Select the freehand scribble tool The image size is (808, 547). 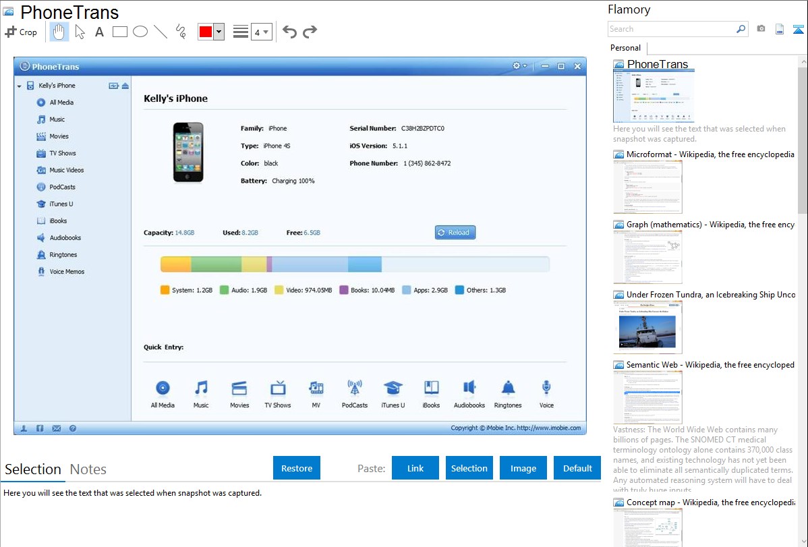[x=181, y=32]
